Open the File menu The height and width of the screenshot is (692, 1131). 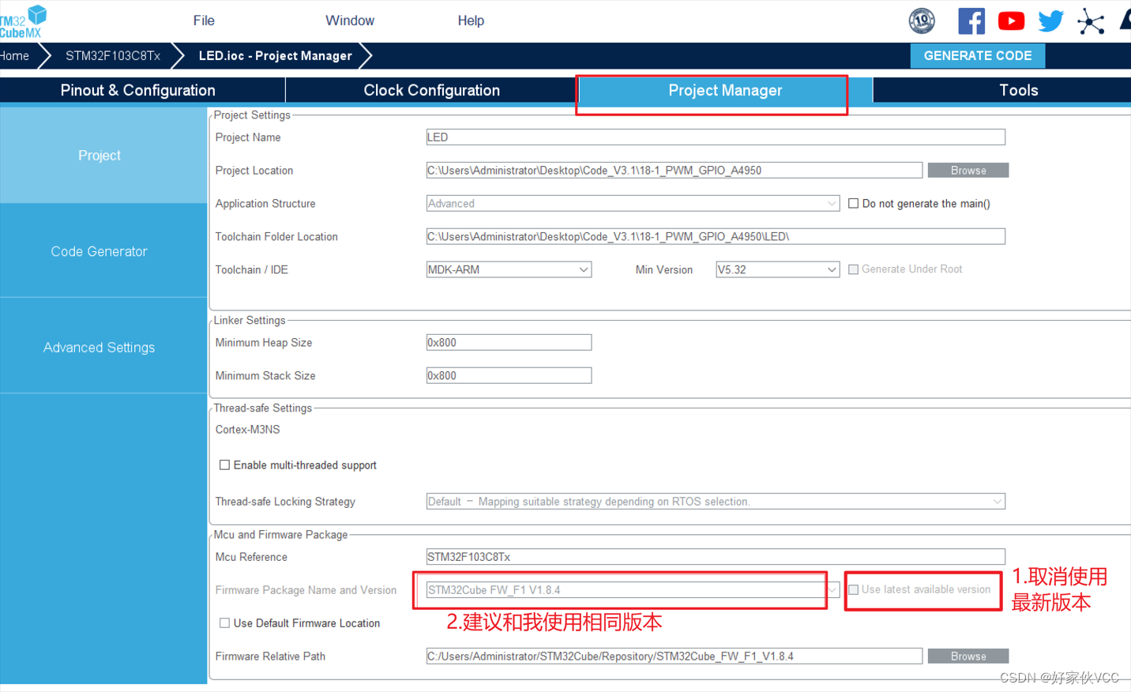pyautogui.click(x=204, y=21)
